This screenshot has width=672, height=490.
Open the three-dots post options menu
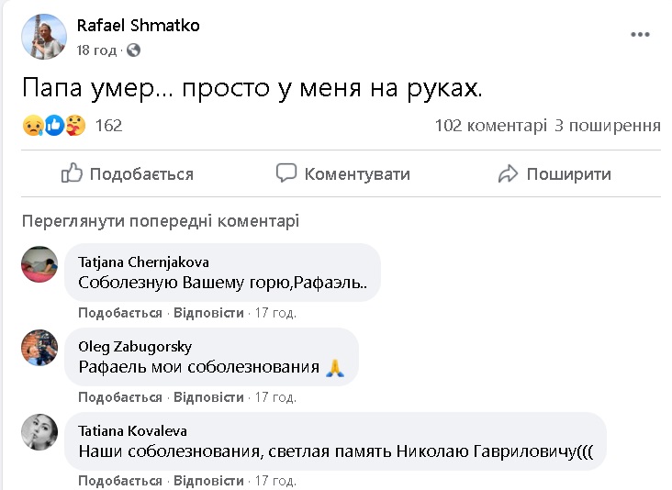tap(640, 35)
